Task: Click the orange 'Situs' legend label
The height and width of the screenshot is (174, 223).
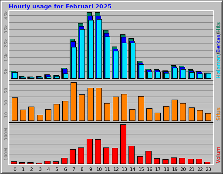Action: click(x=218, y=114)
